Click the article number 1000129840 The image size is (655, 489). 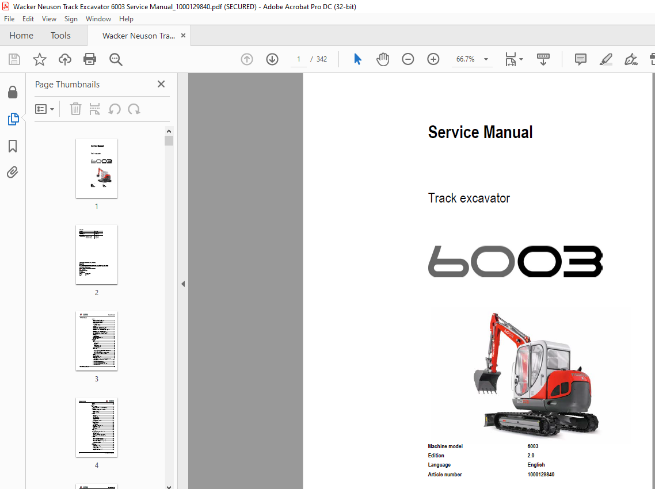click(540, 475)
